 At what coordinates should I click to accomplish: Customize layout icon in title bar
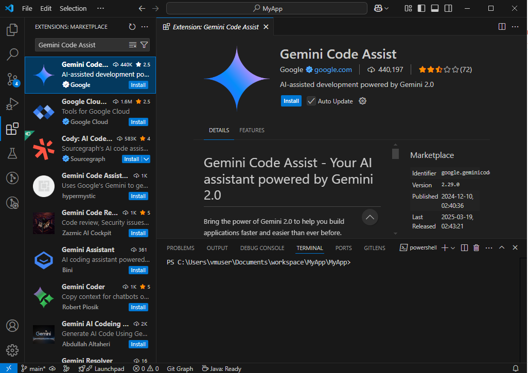click(x=408, y=8)
